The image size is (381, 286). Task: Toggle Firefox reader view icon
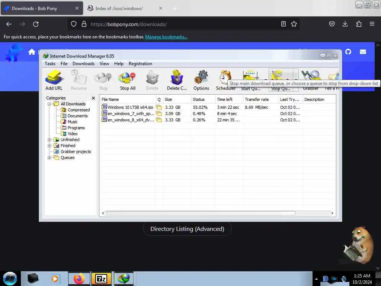tap(283, 24)
